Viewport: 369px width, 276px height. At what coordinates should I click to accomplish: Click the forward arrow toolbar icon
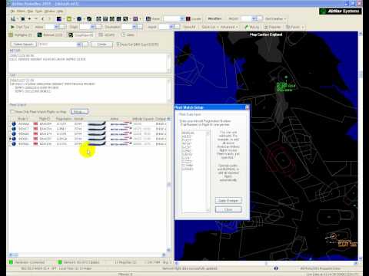click(49, 19)
